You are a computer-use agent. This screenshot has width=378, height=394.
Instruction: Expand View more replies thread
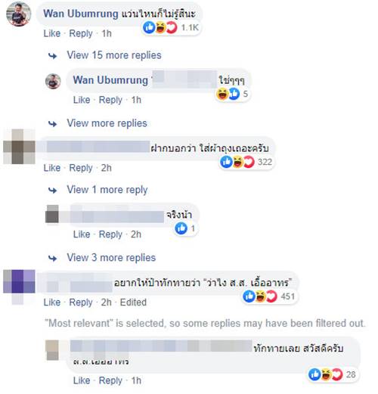(107, 123)
